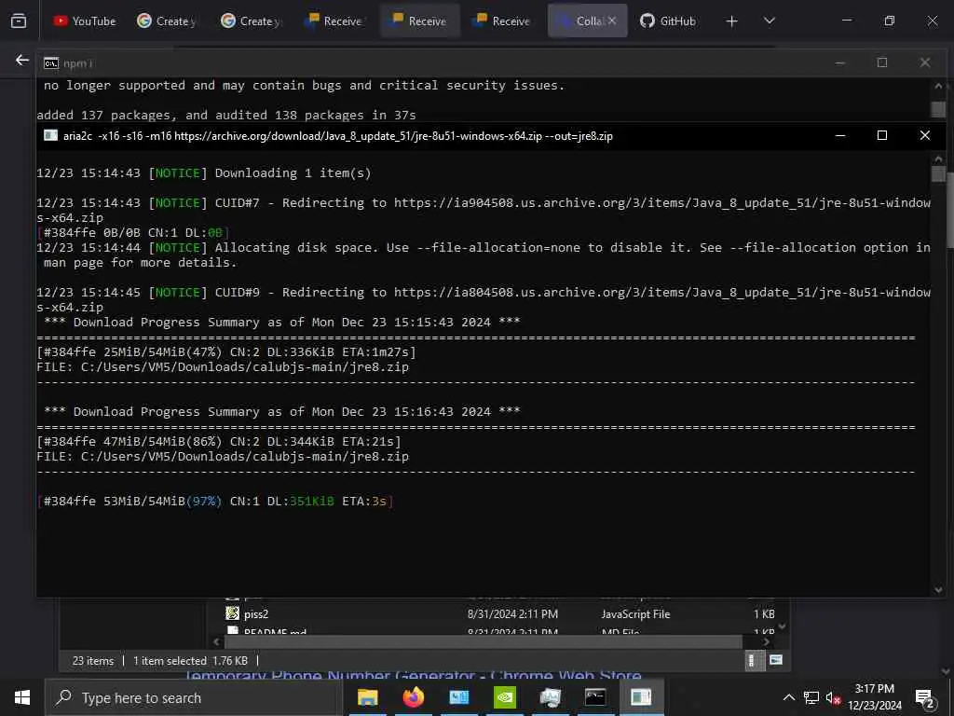
Task: Click the 8/31/2024 2:11 PM date of piss2
Action: click(512, 614)
